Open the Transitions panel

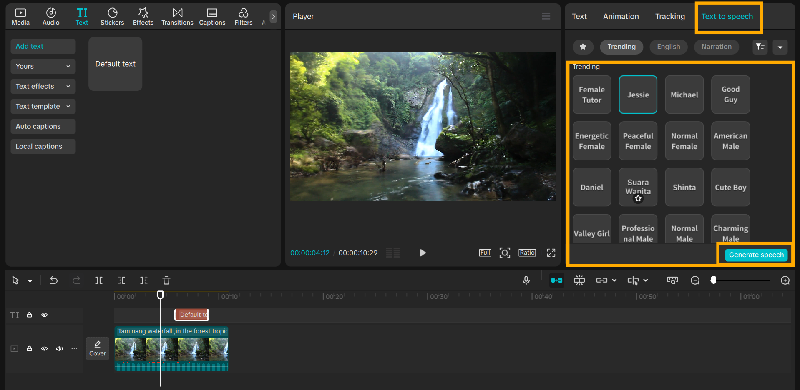[x=177, y=17]
